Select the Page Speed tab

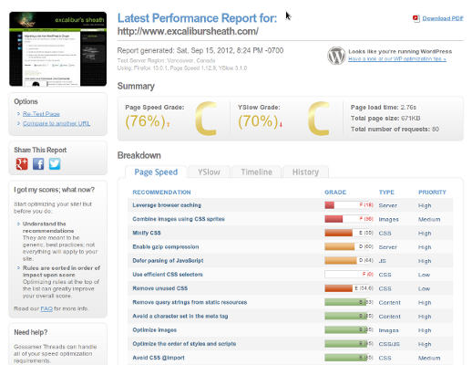(156, 172)
